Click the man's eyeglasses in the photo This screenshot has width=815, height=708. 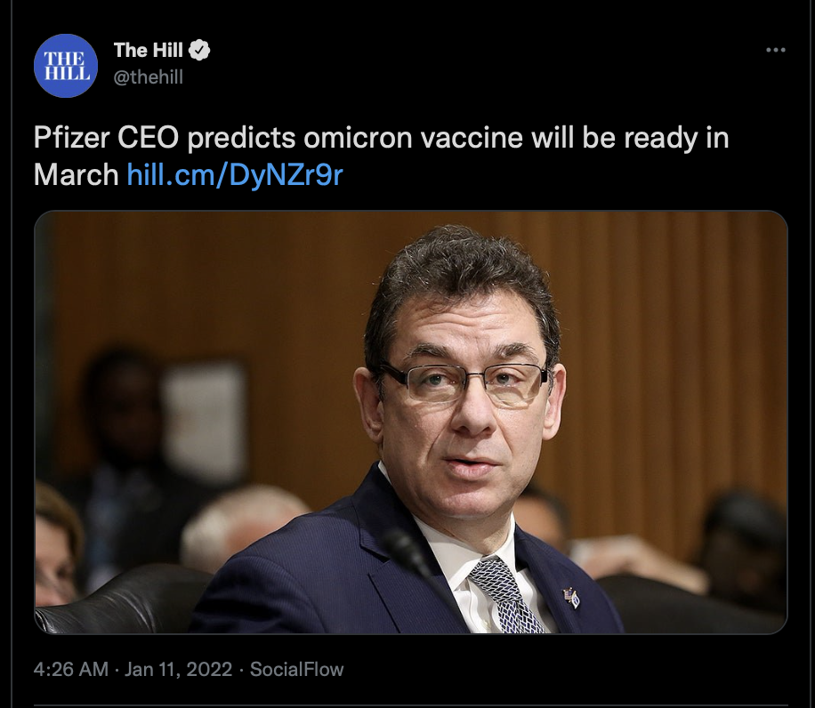(463, 382)
